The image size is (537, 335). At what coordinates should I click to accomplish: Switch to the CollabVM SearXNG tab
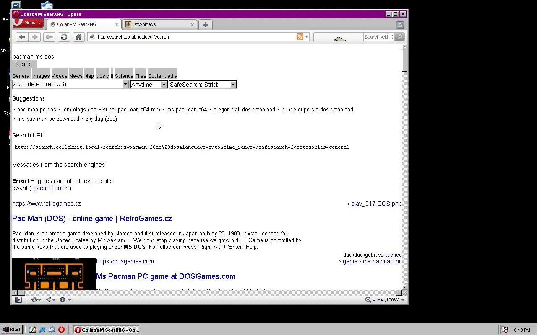(84, 25)
